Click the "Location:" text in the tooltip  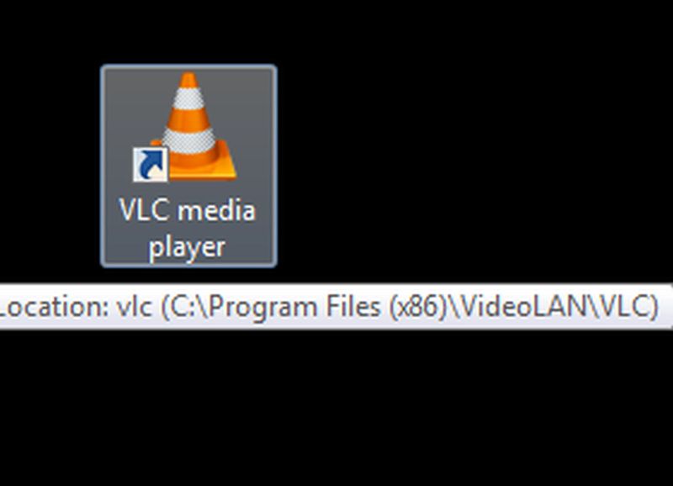[x=54, y=307]
